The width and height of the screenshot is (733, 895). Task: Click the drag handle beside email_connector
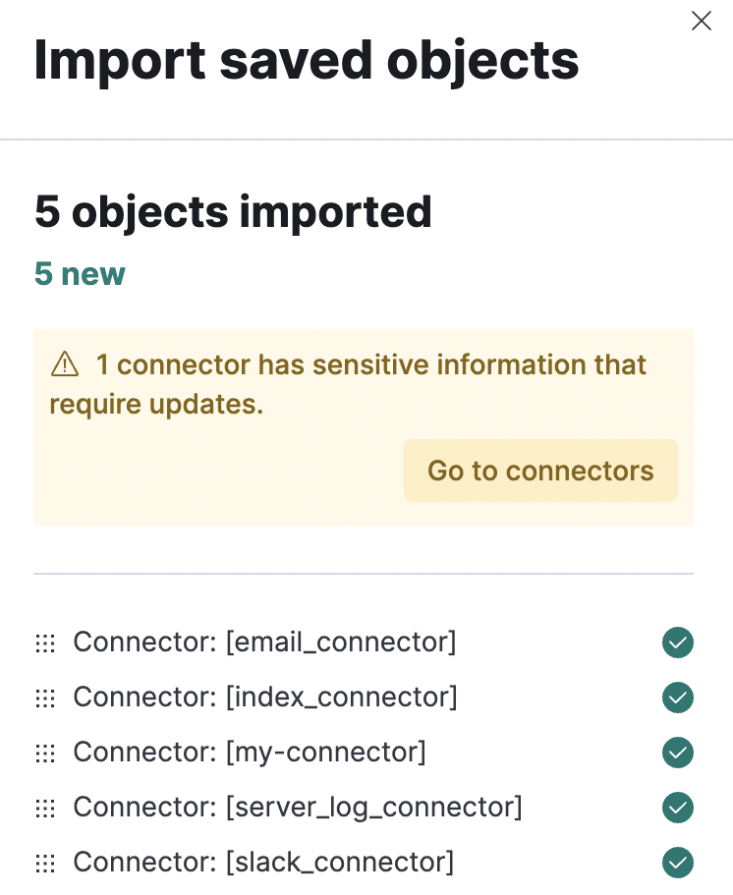pyautogui.click(x=45, y=643)
